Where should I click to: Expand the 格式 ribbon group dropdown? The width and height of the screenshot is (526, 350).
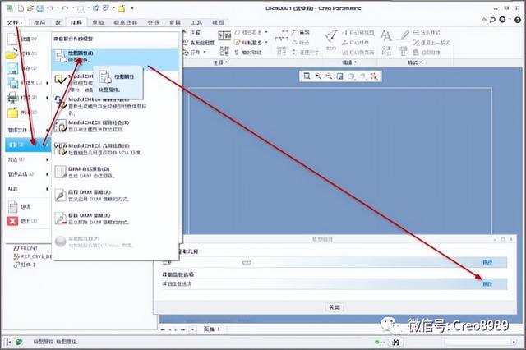click(414, 62)
